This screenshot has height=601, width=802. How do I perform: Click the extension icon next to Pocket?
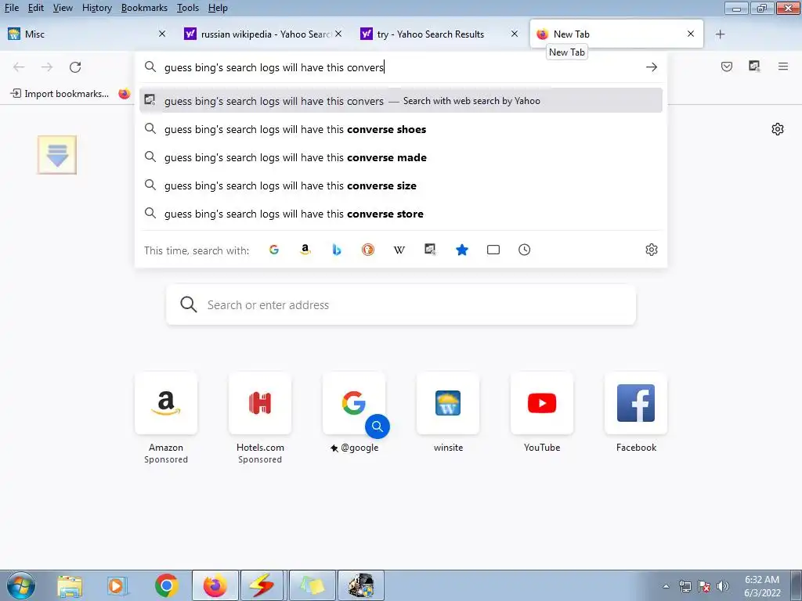754,67
